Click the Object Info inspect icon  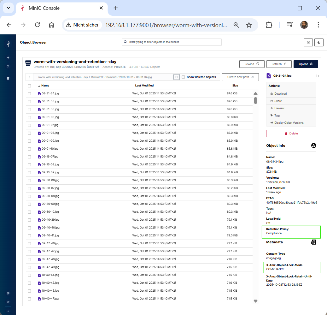click(x=313, y=146)
